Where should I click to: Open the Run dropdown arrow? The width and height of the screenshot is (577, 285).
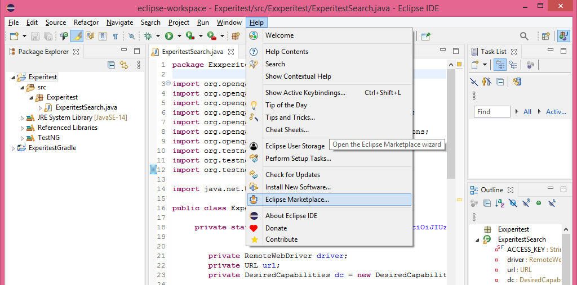(179, 36)
